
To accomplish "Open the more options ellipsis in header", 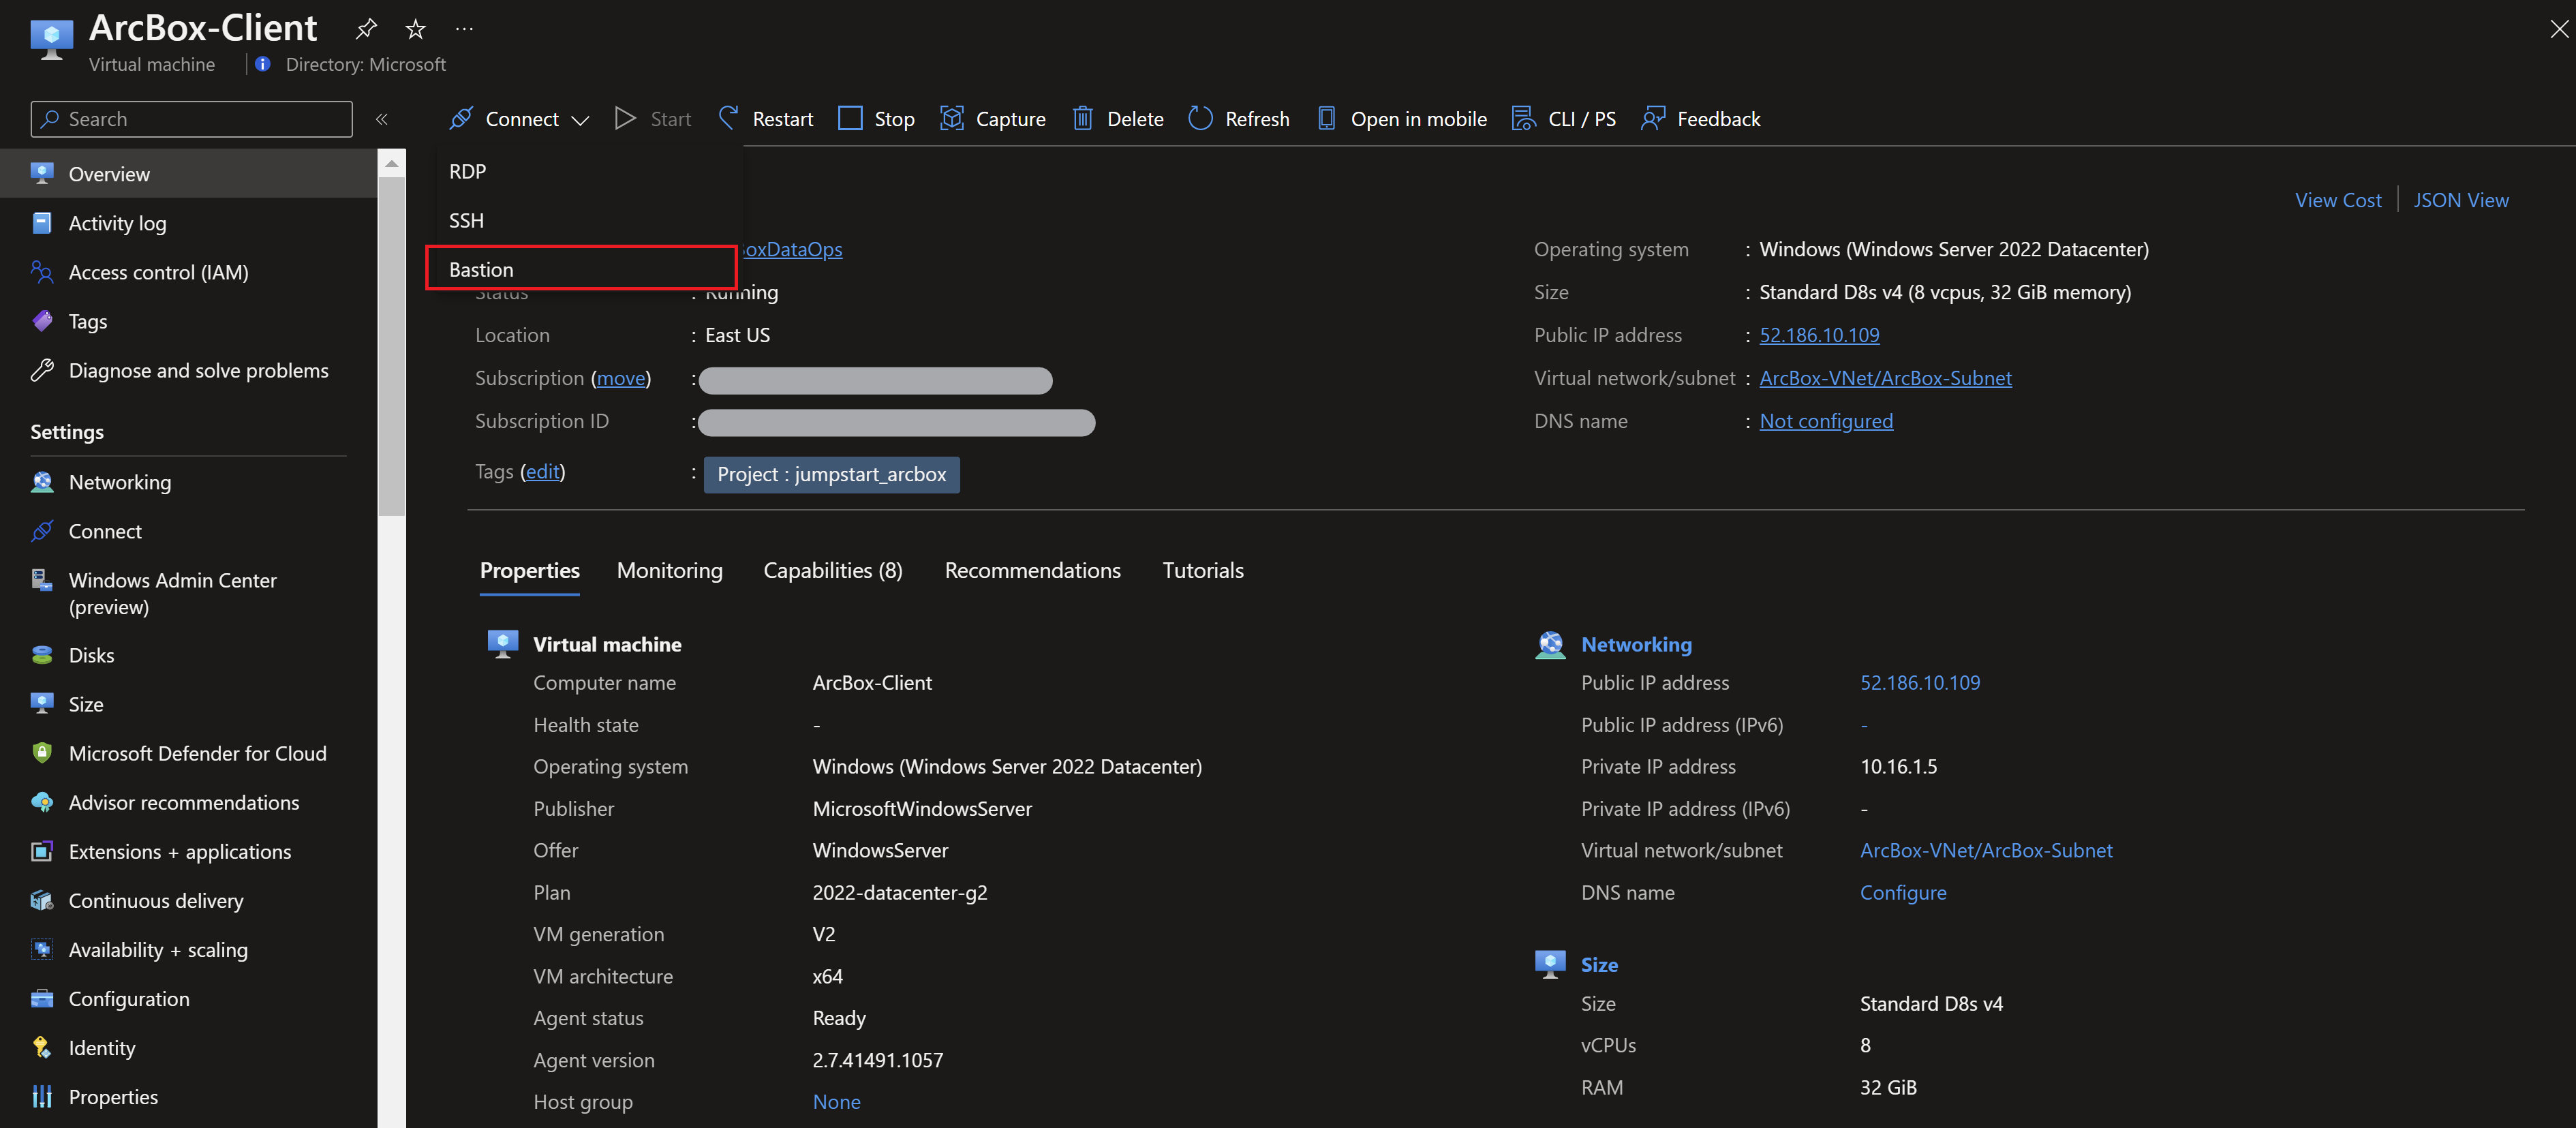I will click(464, 29).
